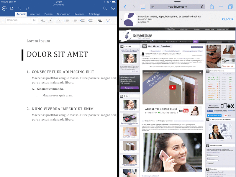Click the Twitter follow button
The image size is (236, 177).
coord(214,116)
